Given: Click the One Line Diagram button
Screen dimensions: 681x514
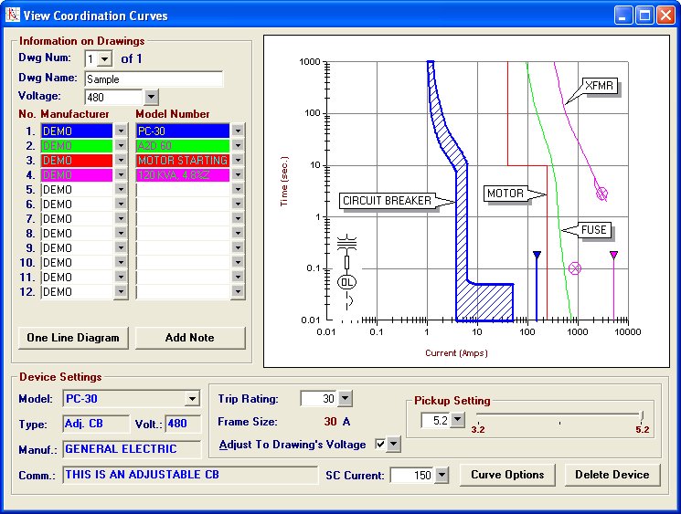Looking at the screenshot, I should coord(73,338).
